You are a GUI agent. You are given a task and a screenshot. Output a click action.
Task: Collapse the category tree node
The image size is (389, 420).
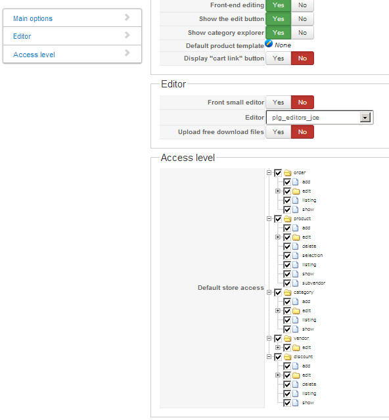tap(269, 292)
